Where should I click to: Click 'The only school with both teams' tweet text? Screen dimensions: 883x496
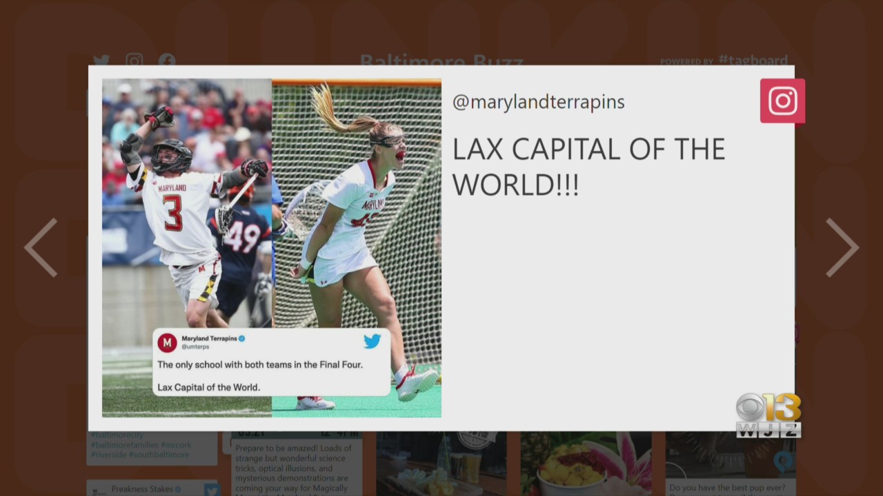click(260, 364)
